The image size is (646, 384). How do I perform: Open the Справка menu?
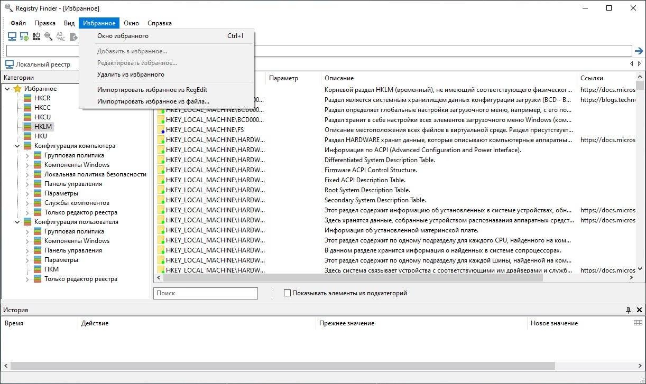[x=159, y=23]
